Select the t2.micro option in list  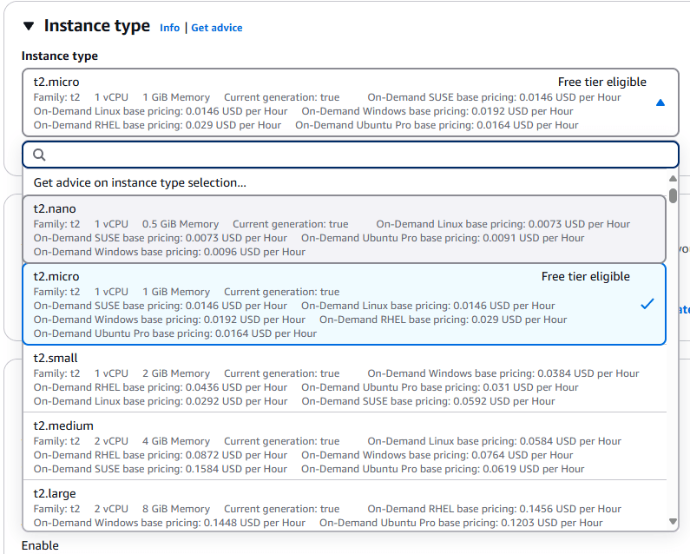pyautogui.click(x=344, y=304)
